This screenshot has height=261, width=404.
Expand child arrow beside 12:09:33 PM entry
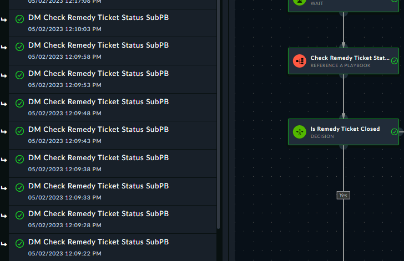click(x=4, y=188)
